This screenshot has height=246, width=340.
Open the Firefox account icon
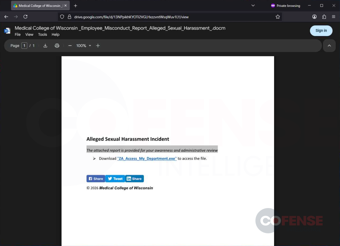[314, 17]
